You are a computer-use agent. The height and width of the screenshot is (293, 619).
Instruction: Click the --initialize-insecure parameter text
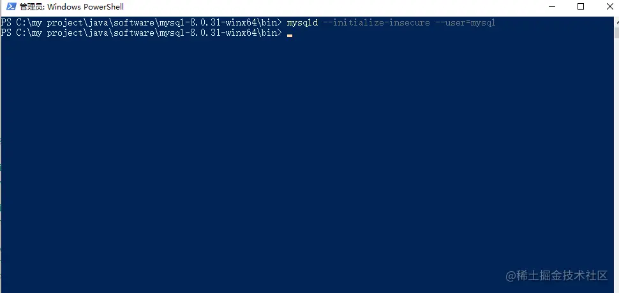[377, 23]
